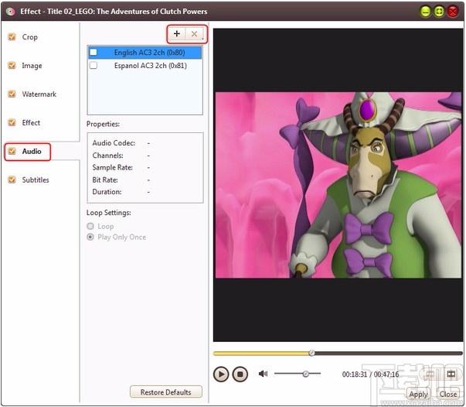Minimize the Effect window with the yellow button
Image resolution: width=466 pixels, height=407 pixels.
pyautogui.click(x=425, y=12)
